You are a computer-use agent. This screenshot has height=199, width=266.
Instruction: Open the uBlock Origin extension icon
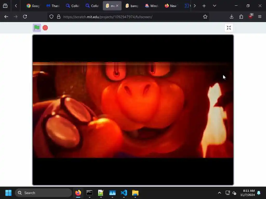pos(251,16)
